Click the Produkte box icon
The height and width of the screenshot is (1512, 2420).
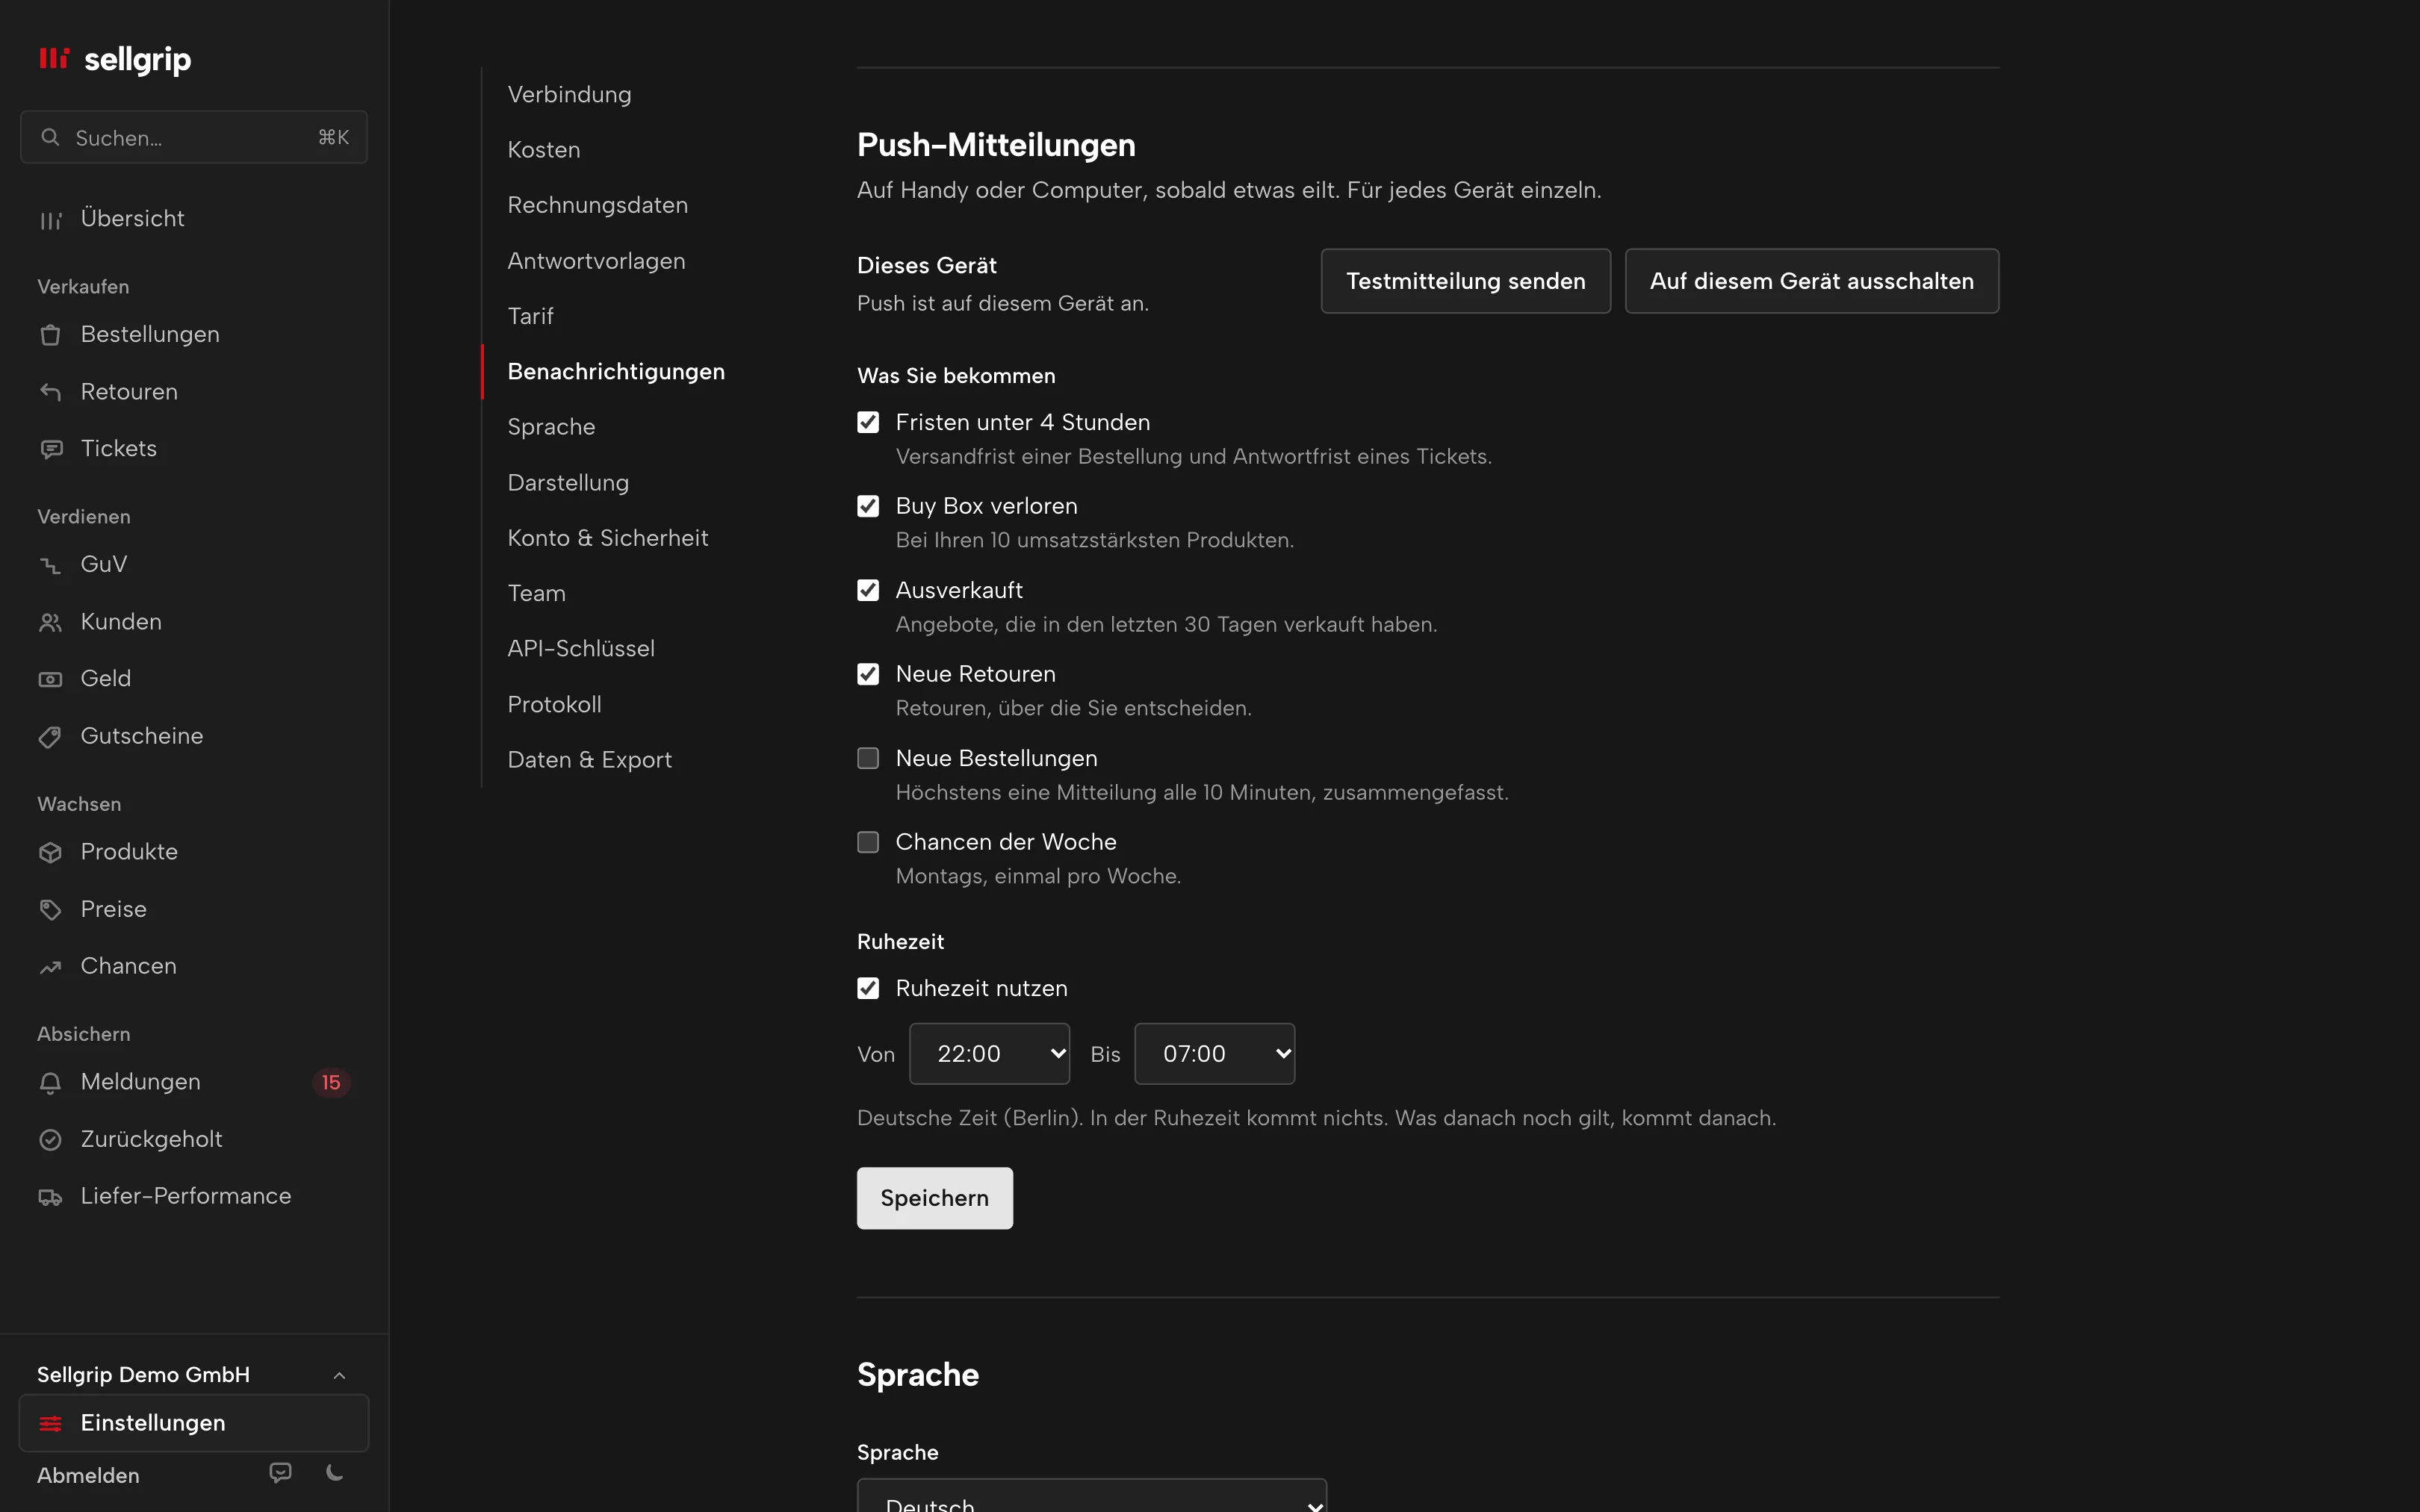(51, 852)
